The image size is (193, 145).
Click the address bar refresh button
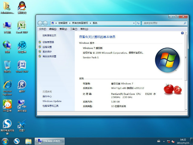[138, 23]
